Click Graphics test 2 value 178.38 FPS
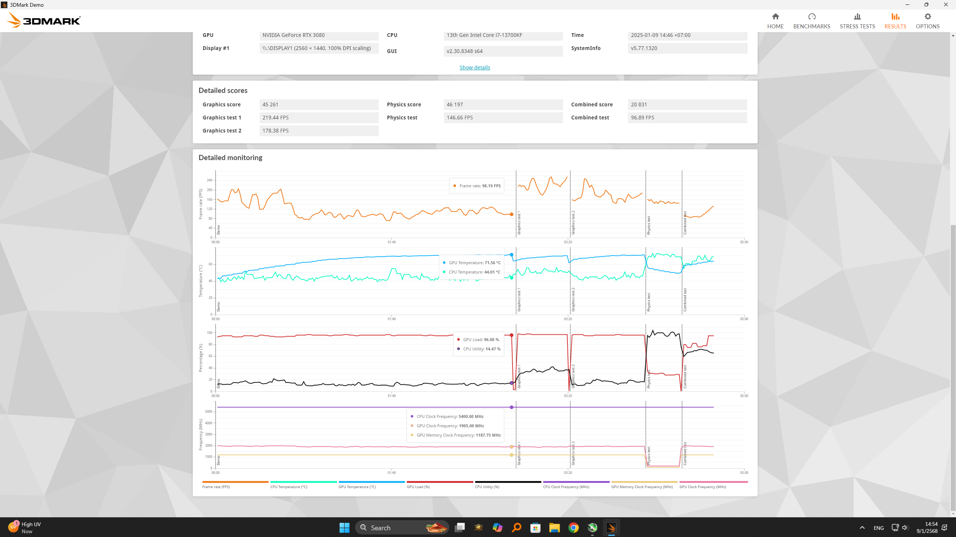Image resolution: width=956 pixels, height=537 pixels. (x=319, y=131)
